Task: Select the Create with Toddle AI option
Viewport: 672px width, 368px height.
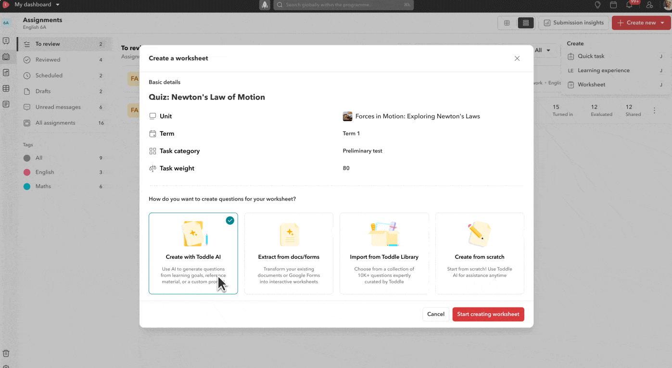Action: point(193,254)
